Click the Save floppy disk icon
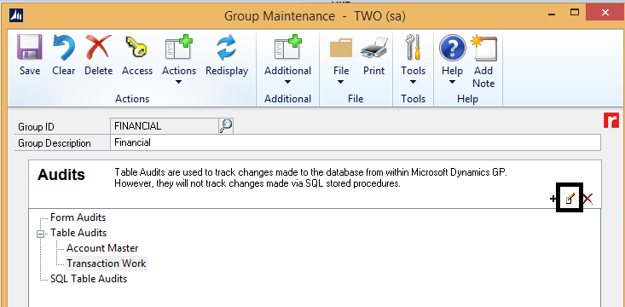 [30, 48]
